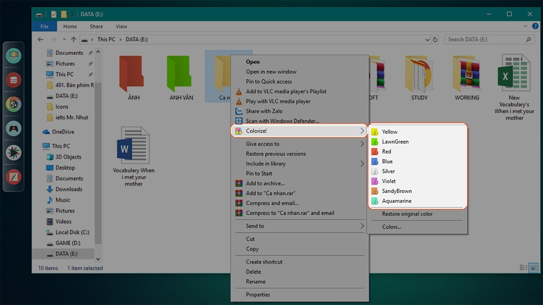Switch to the Home ribbon tab
This screenshot has width=543, height=305.
coord(70,27)
